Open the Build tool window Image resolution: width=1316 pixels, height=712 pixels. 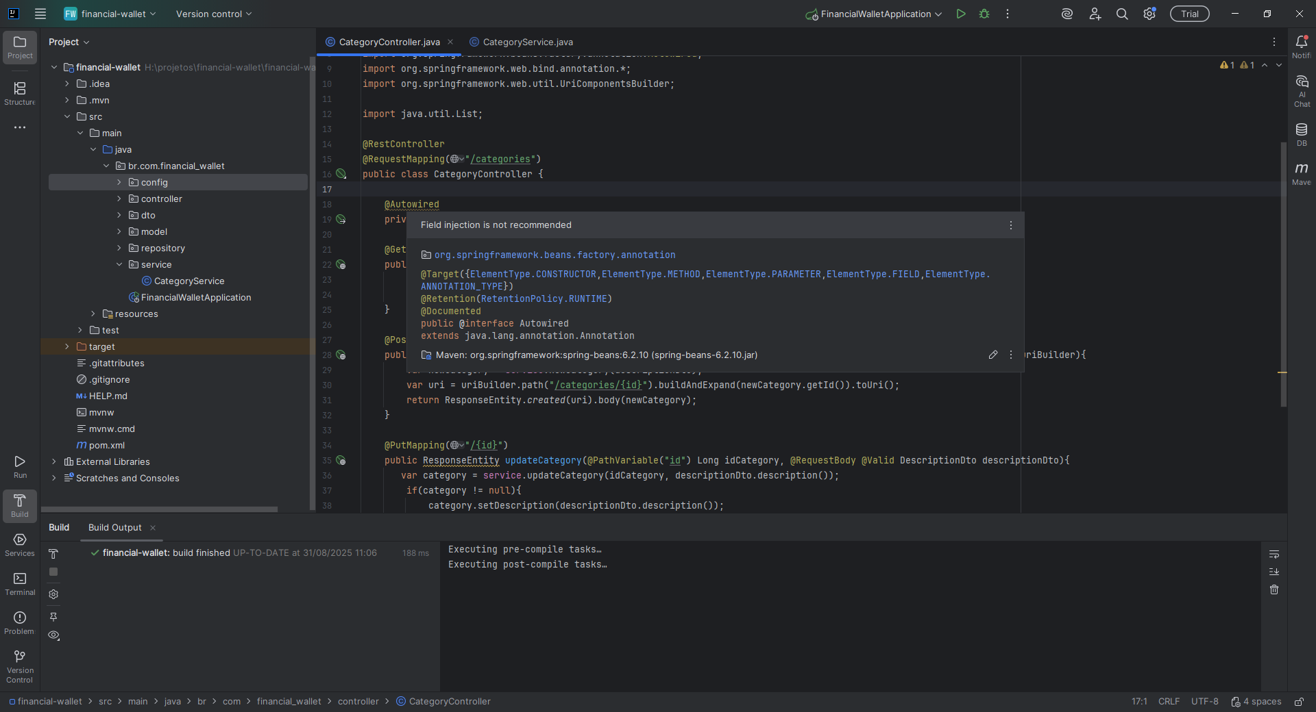[x=20, y=506]
